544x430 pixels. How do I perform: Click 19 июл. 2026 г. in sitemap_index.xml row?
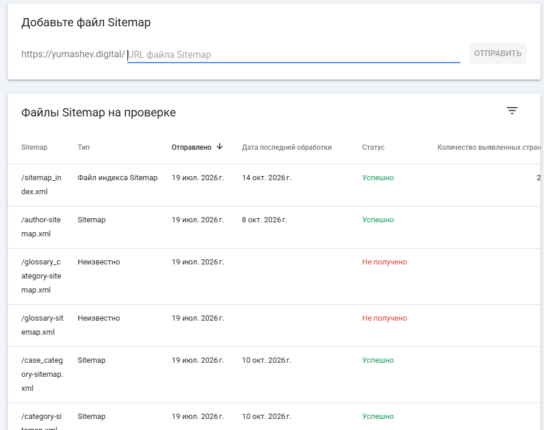tap(197, 177)
